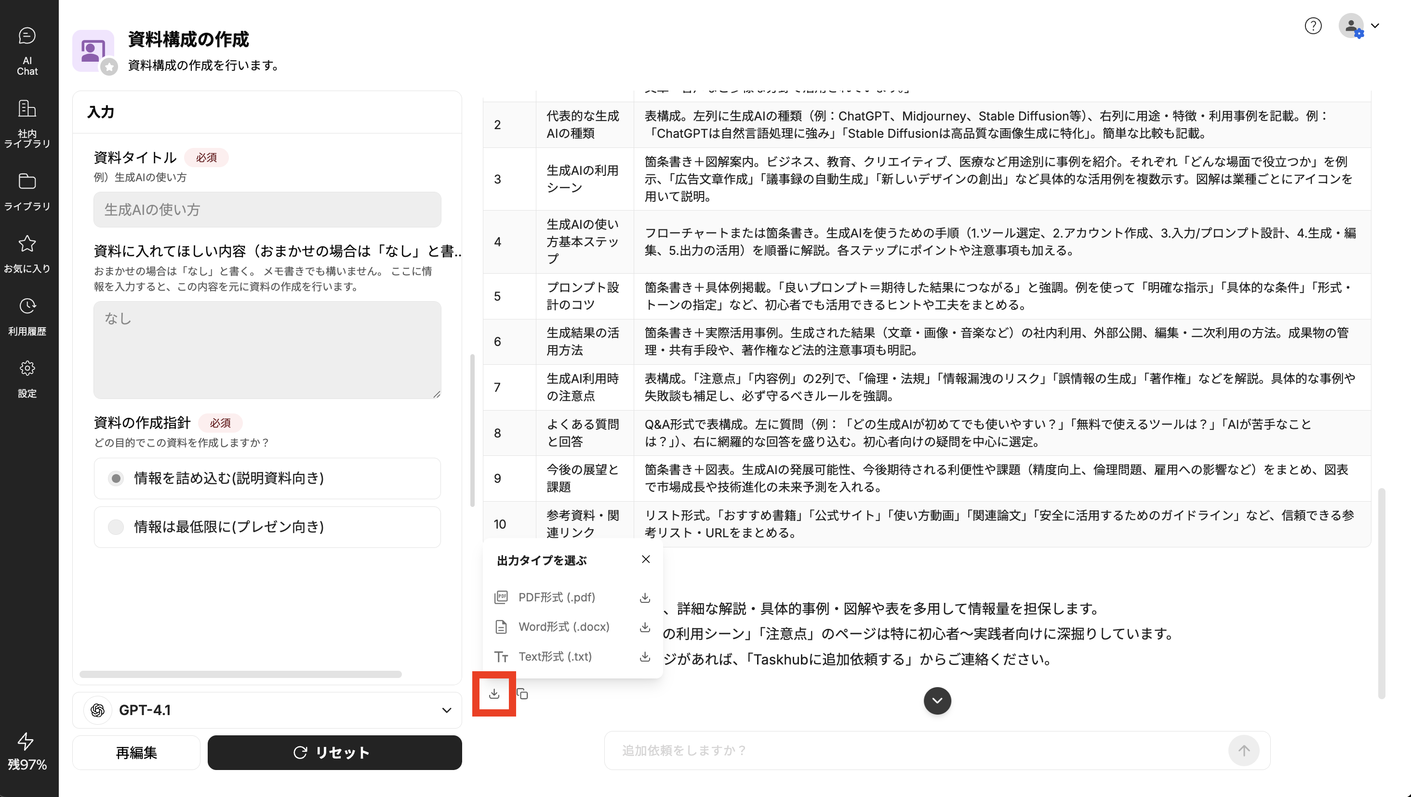Go to お気に入り favorites in sidebar
This screenshot has height=797, width=1411.
coord(27,253)
